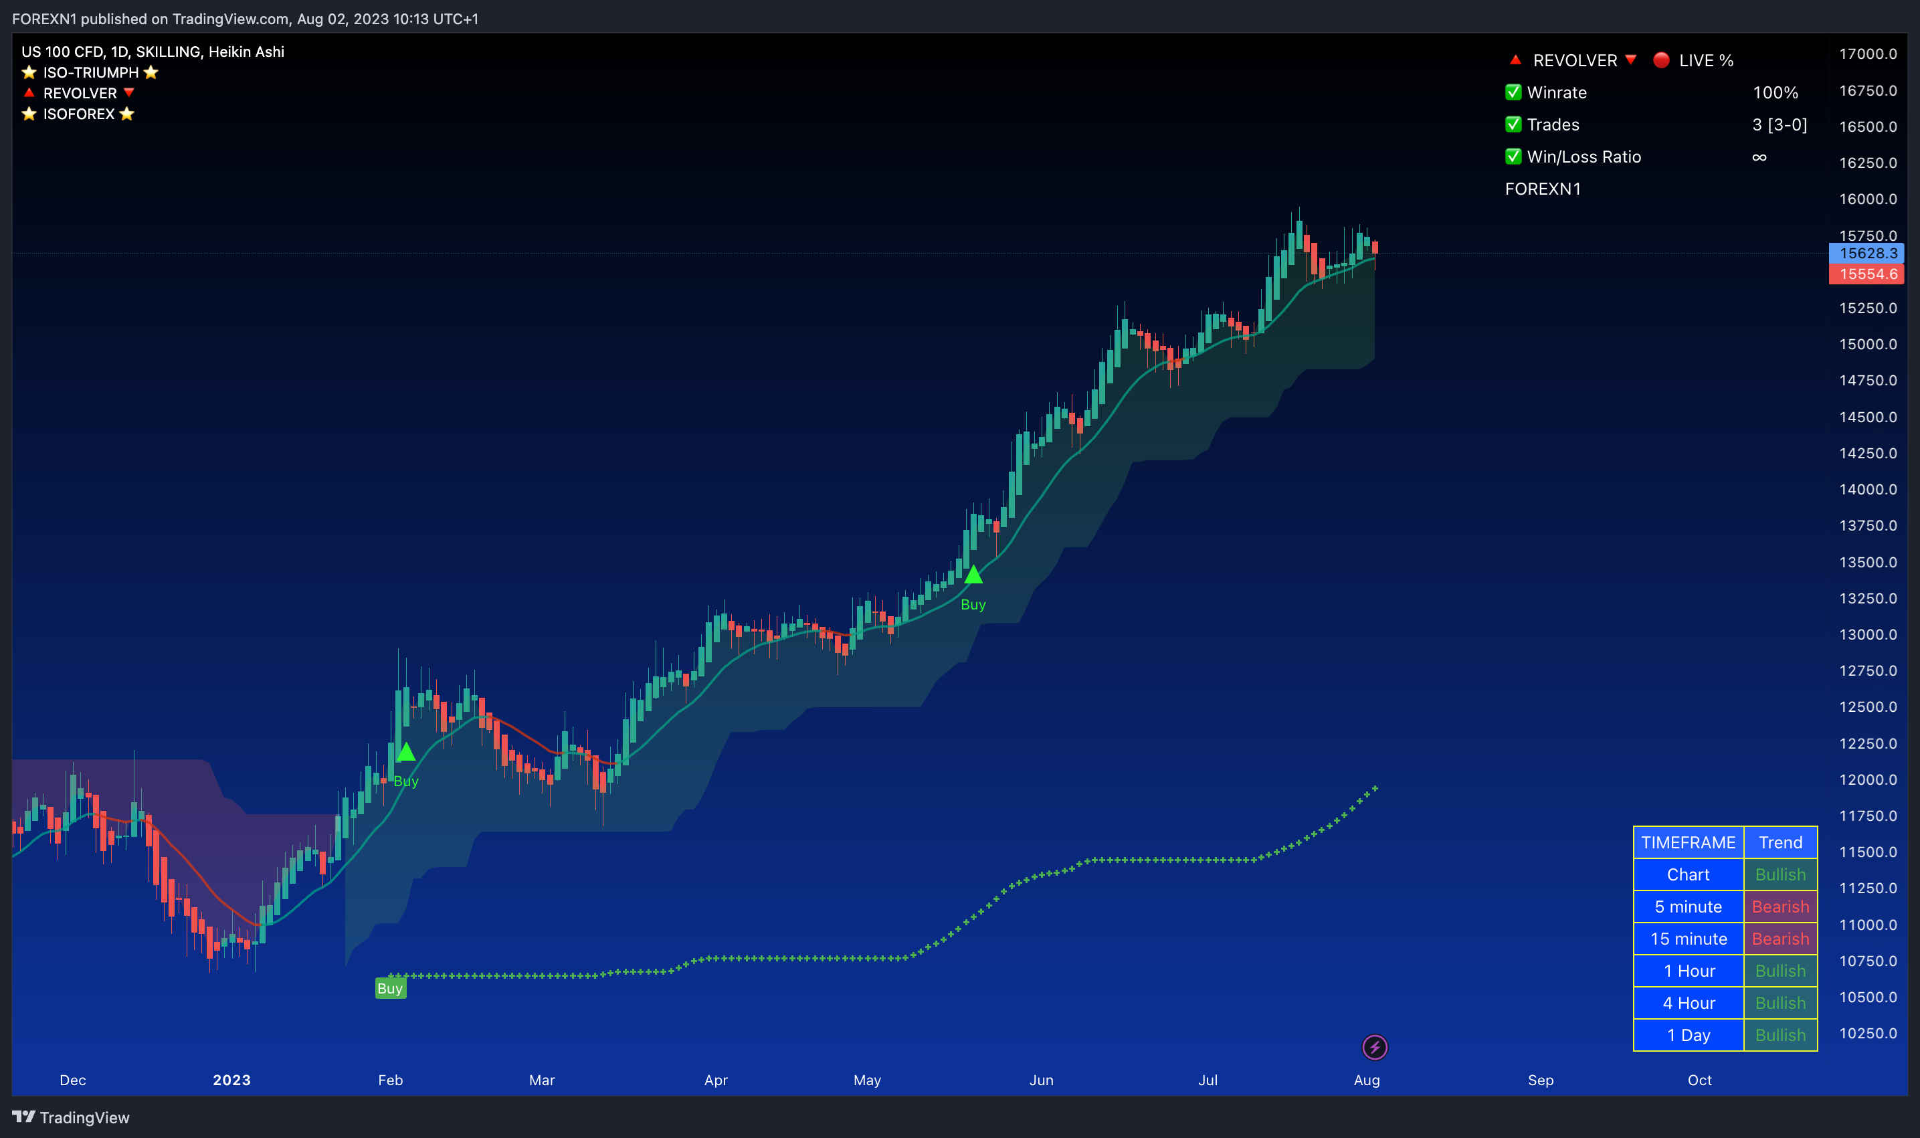Click the red circle LIVE % indicator
The width and height of the screenshot is (1920, 1138).
1661,60
